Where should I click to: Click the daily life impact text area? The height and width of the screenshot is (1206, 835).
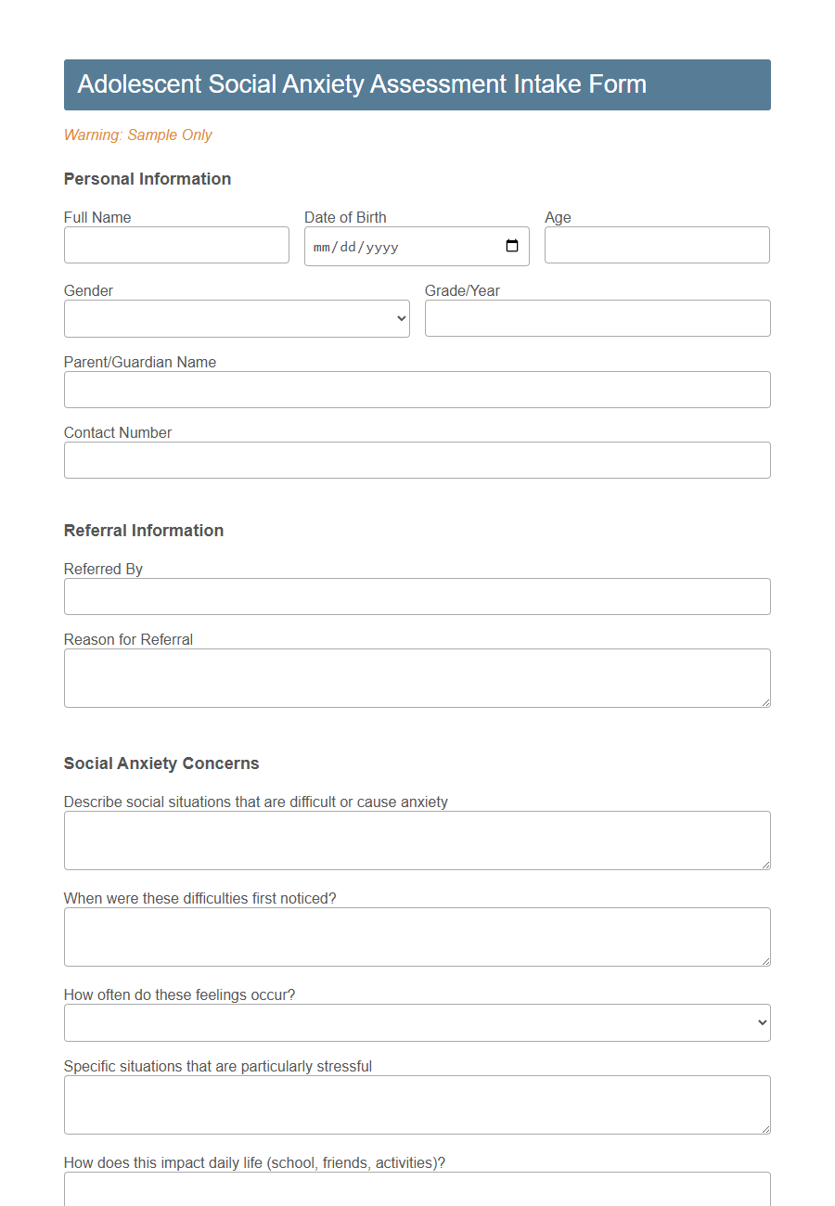click(417, 1192)
